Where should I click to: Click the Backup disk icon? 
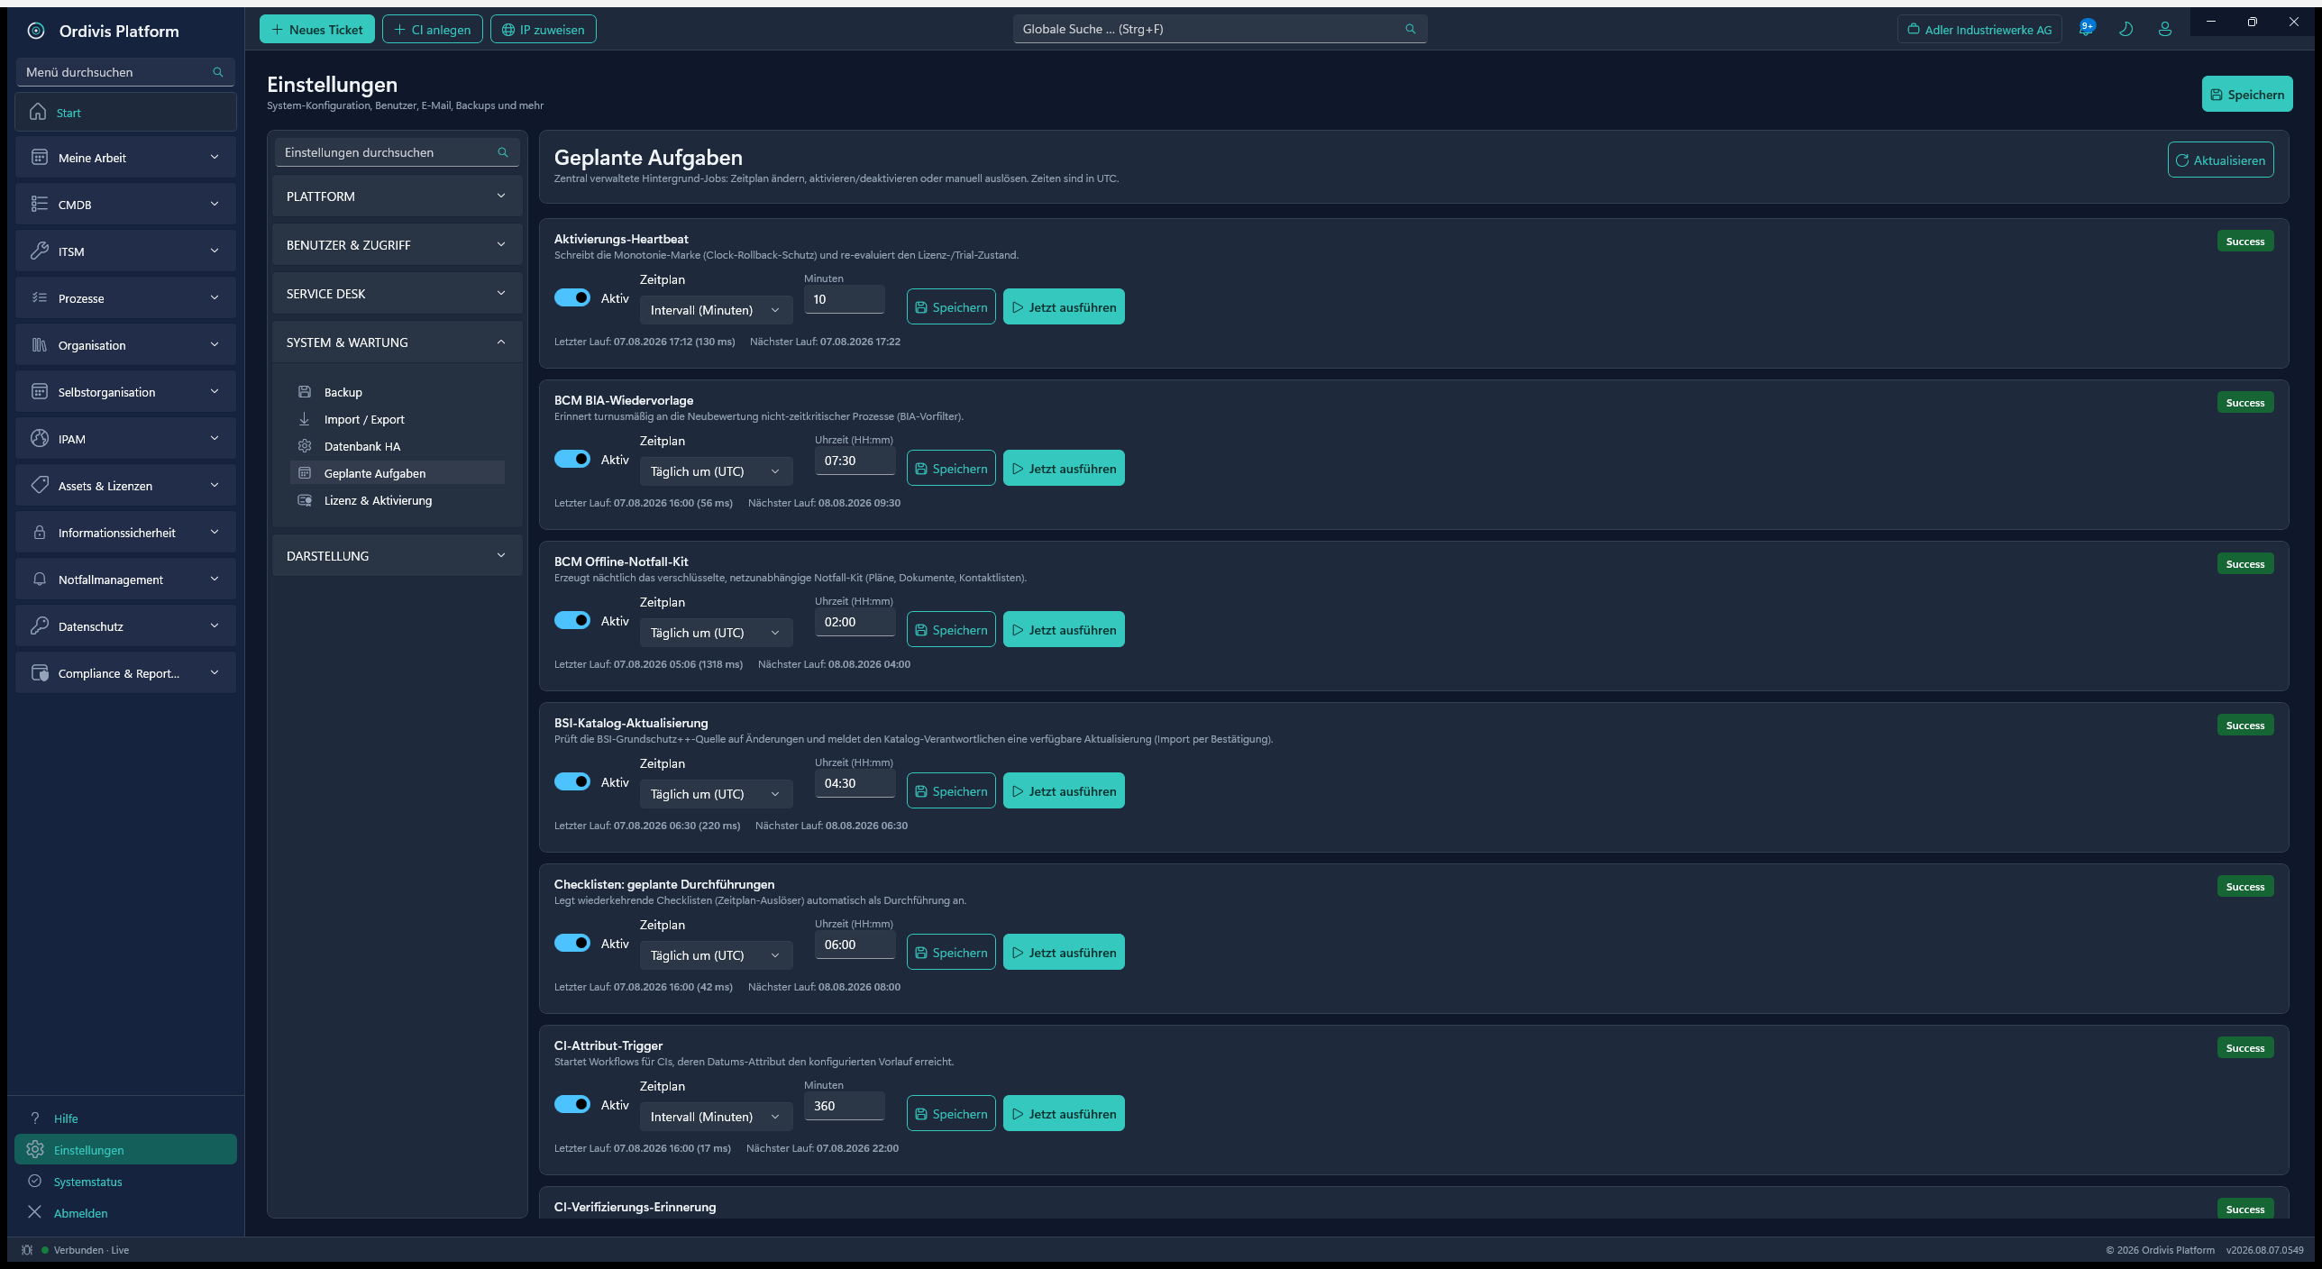pos(305,392)
